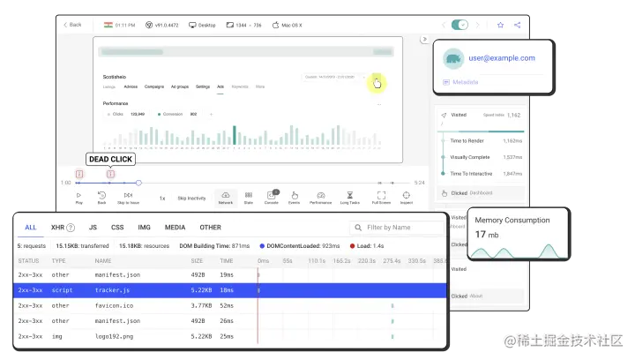This screenshot has width=635, height=360.
Task: Toggle Skip Inactivity
Action: 191,199
